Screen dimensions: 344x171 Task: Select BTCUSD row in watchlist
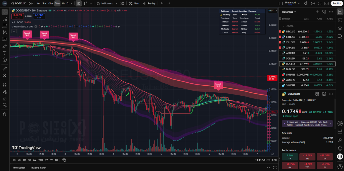pos(307,31)
